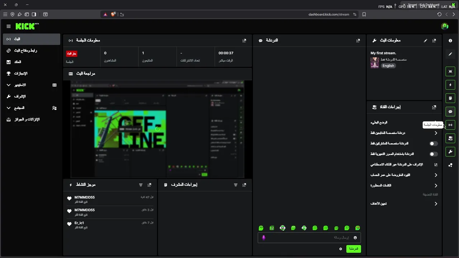Enable الدردشة باستخدام الصور التعبيرية فقط toggle
The image size is (459, 258).
(x=434, y=154)
